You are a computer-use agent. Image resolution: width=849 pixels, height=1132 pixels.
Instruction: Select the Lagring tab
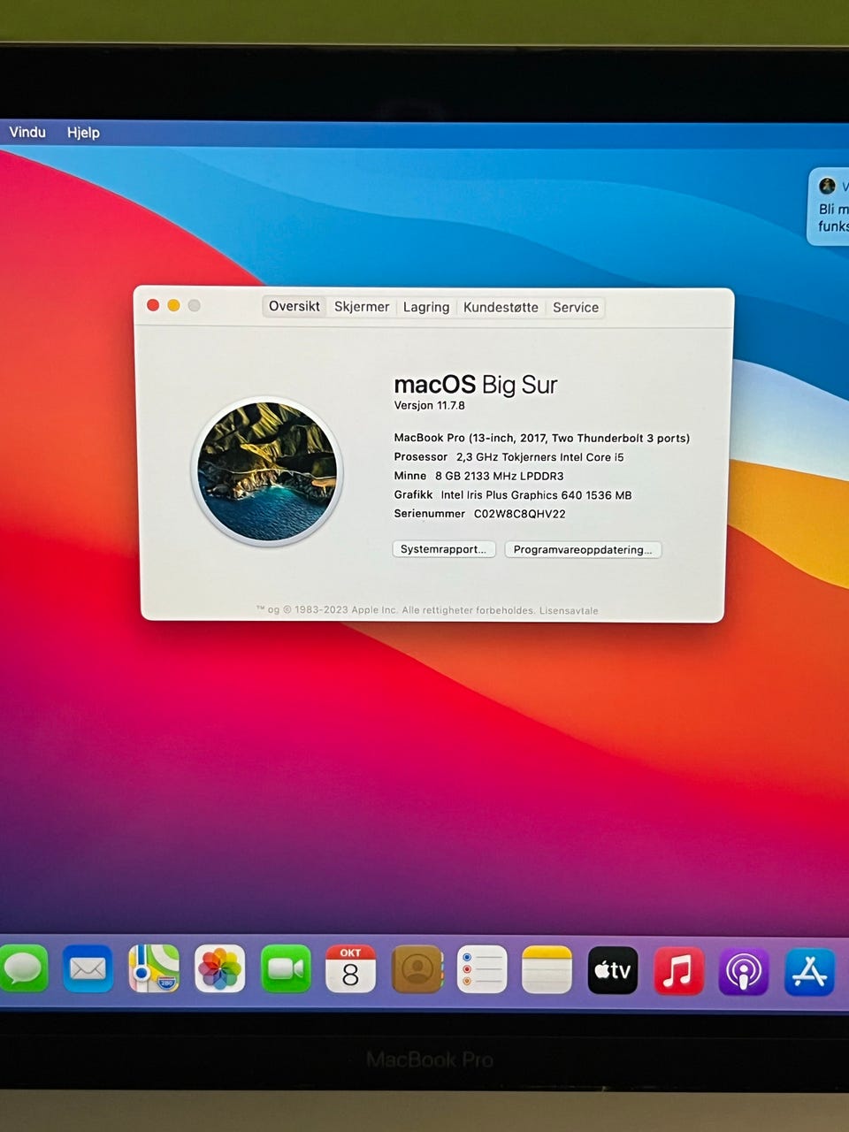pos(426,307)
